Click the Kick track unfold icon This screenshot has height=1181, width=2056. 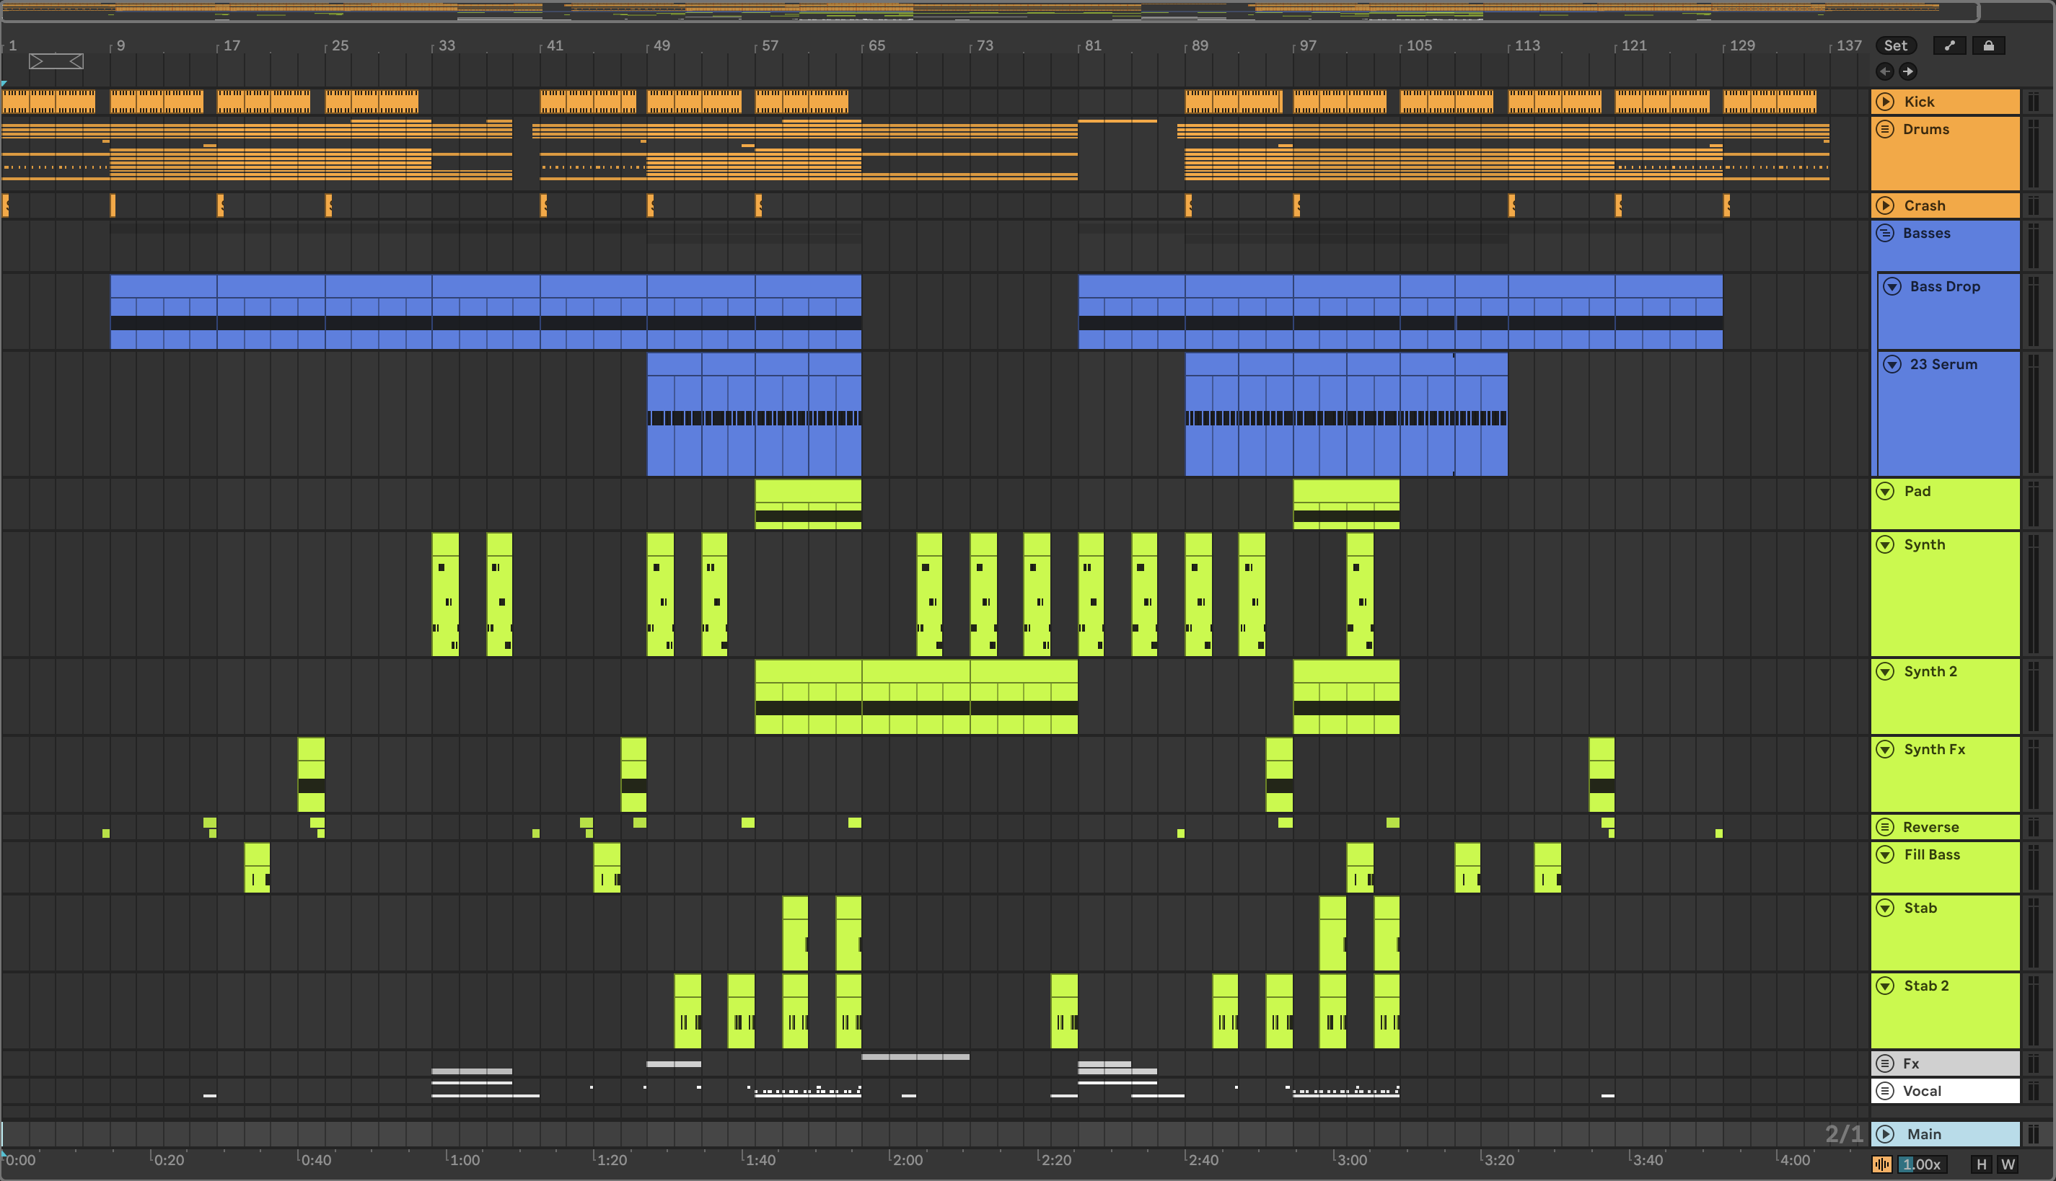(1886, 102)
